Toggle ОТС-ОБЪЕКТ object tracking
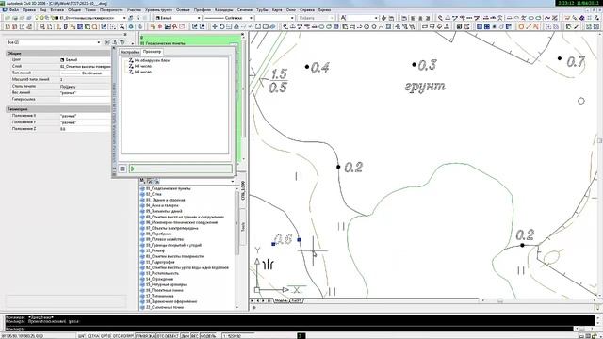This screenshot has height=339, width=603. pyautogui.click(x=168, y=336)
